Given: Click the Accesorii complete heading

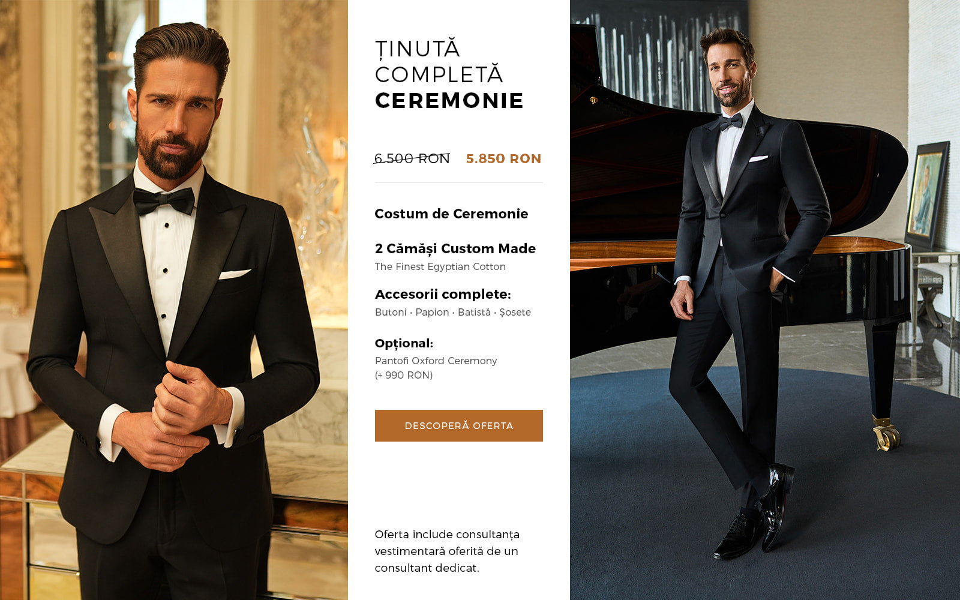Looking at the screenshot, I should [443, 294].
